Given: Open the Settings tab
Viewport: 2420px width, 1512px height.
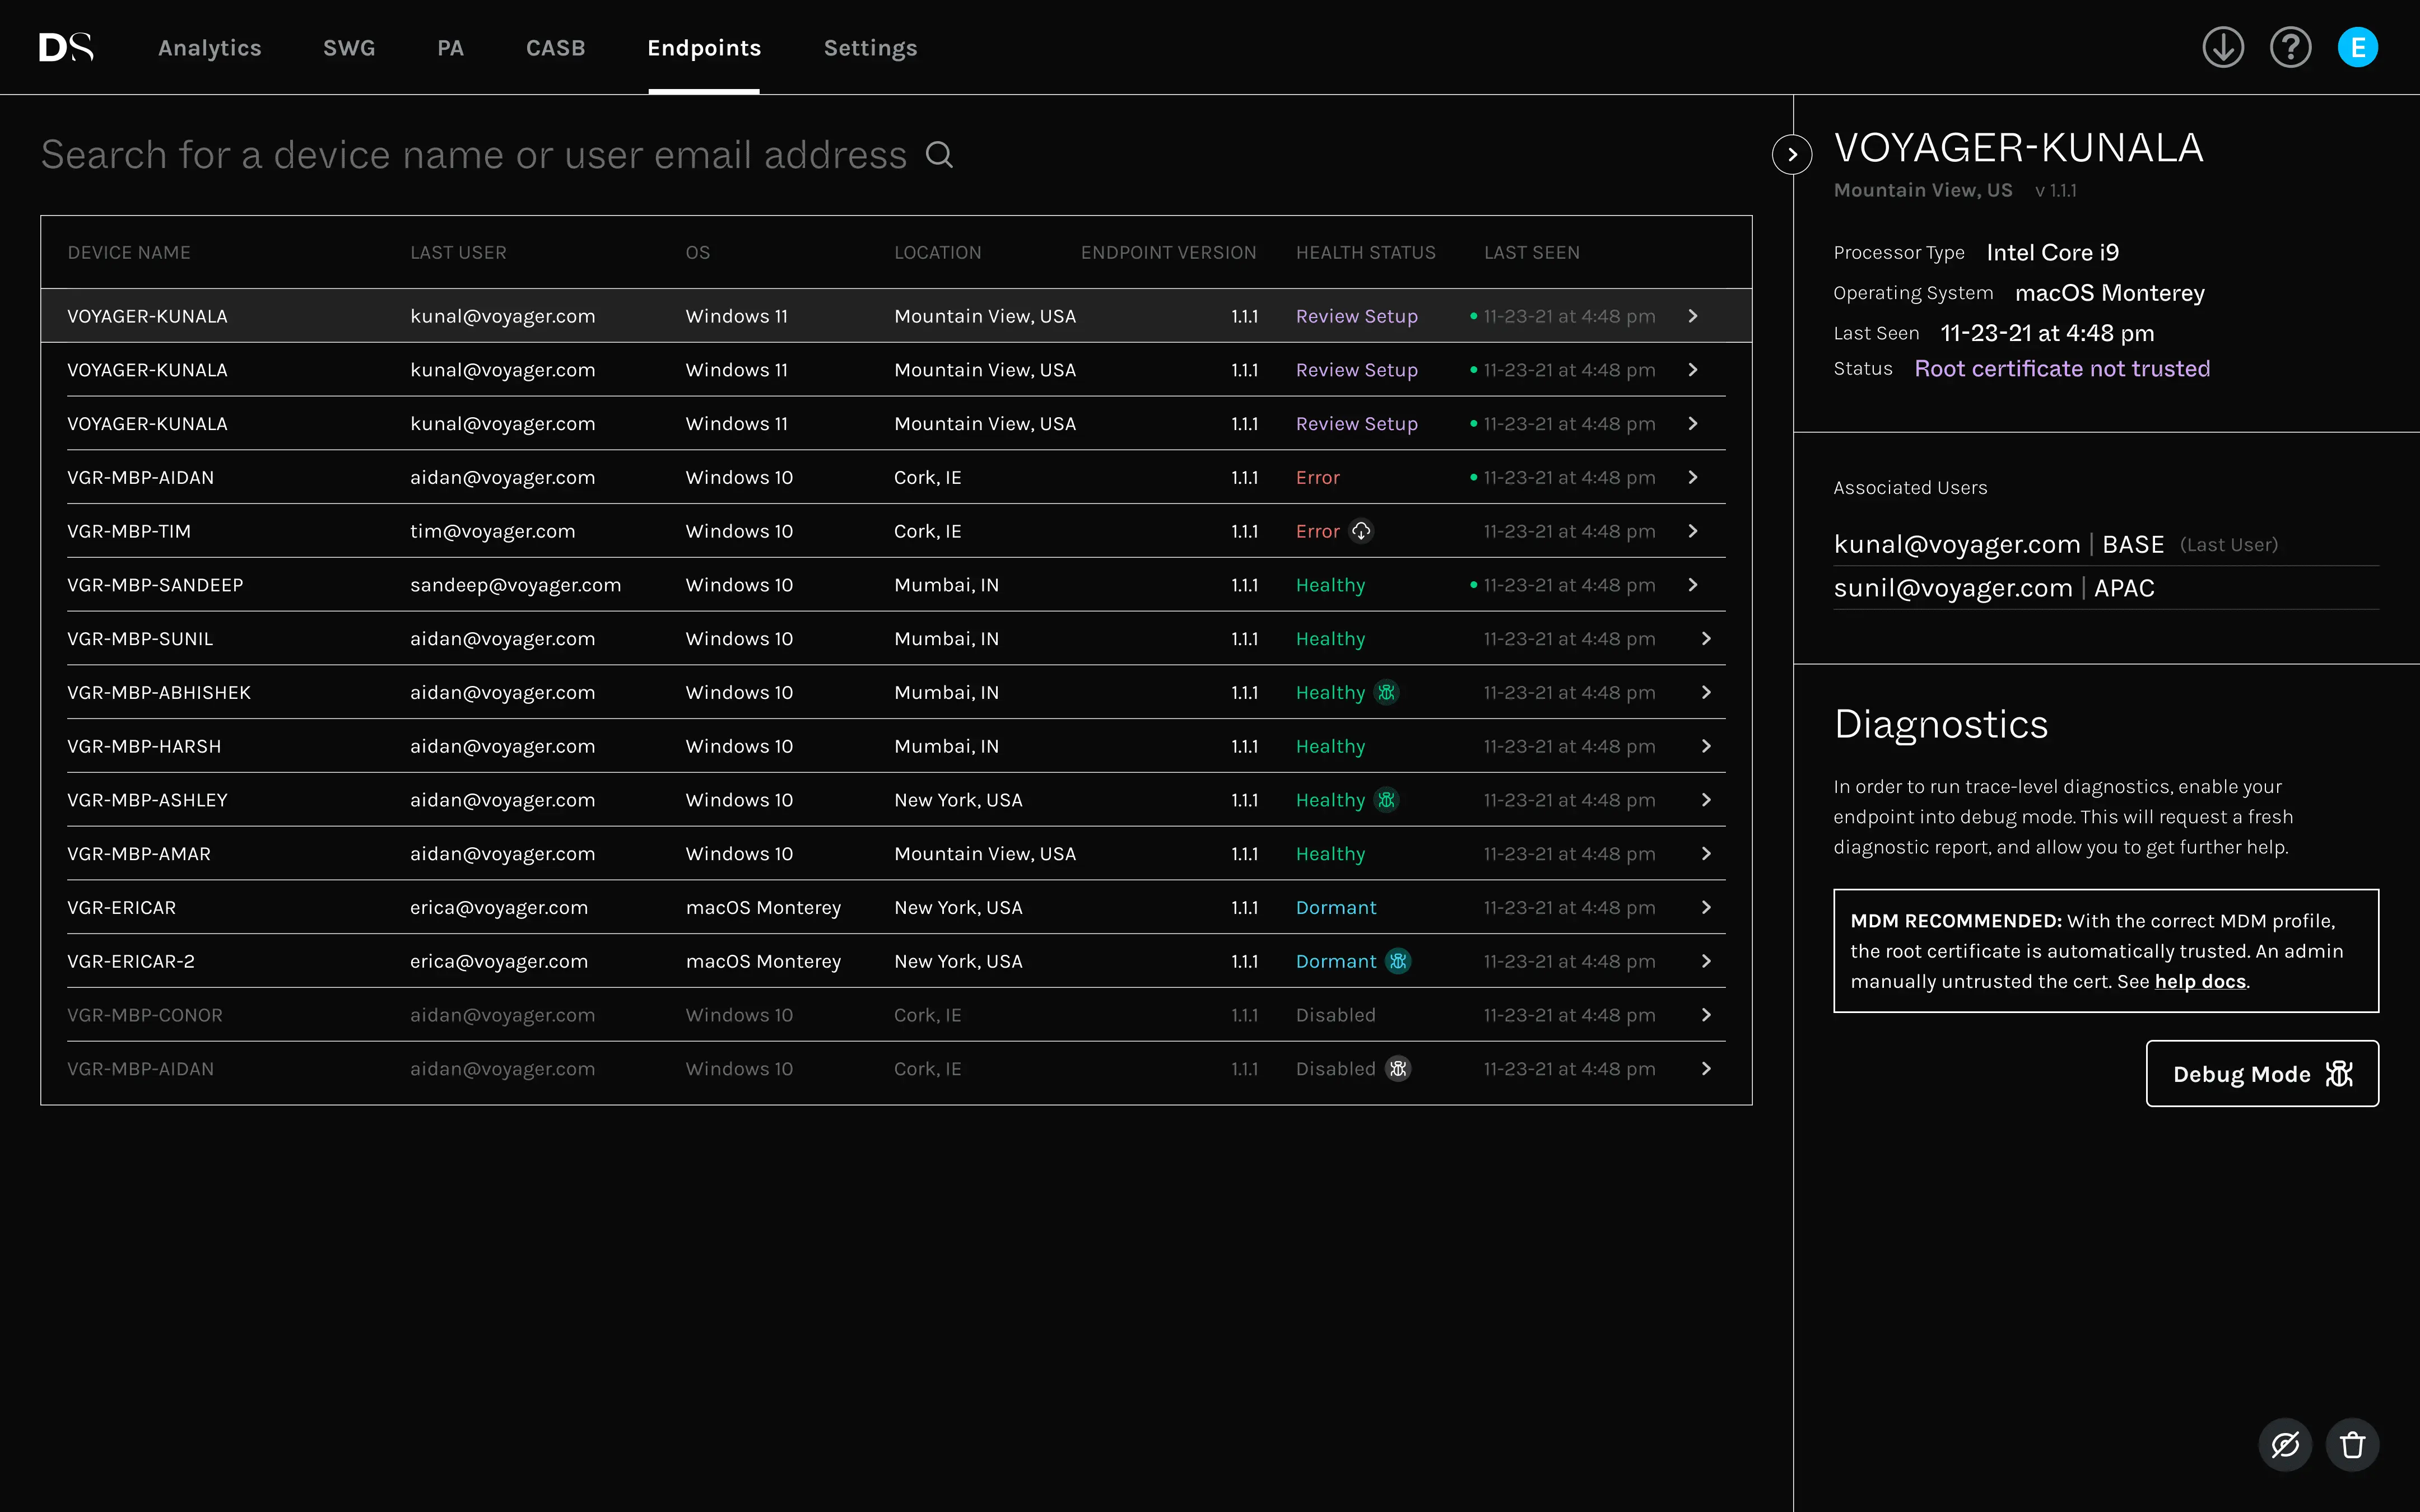Looking at the screenshot, I should [870, 48].
